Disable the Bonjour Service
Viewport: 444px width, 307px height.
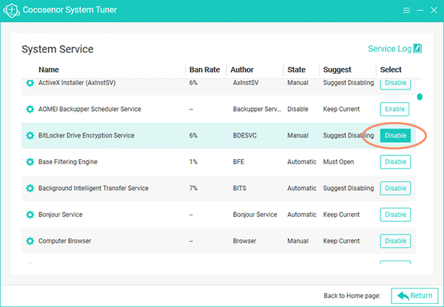[x=395, y=215]
